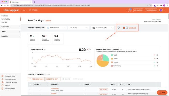
Task: Sort table by SD column arrows
Action: 125,84
